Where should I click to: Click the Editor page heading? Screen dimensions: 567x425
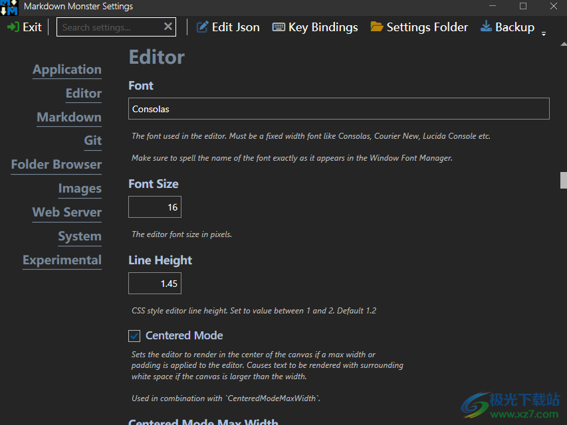(157, 57)
